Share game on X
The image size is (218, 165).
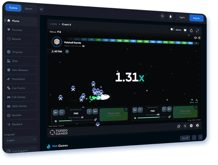coord(185,126)
